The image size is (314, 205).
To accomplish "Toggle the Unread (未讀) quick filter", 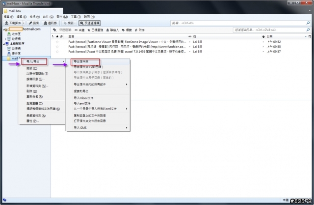I will 79,30.
